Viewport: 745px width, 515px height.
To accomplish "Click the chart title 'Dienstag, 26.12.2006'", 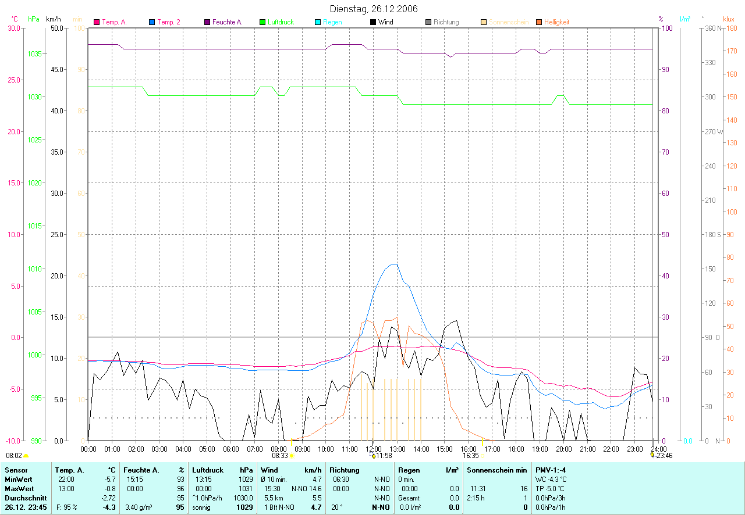I will tap(373, 9).
